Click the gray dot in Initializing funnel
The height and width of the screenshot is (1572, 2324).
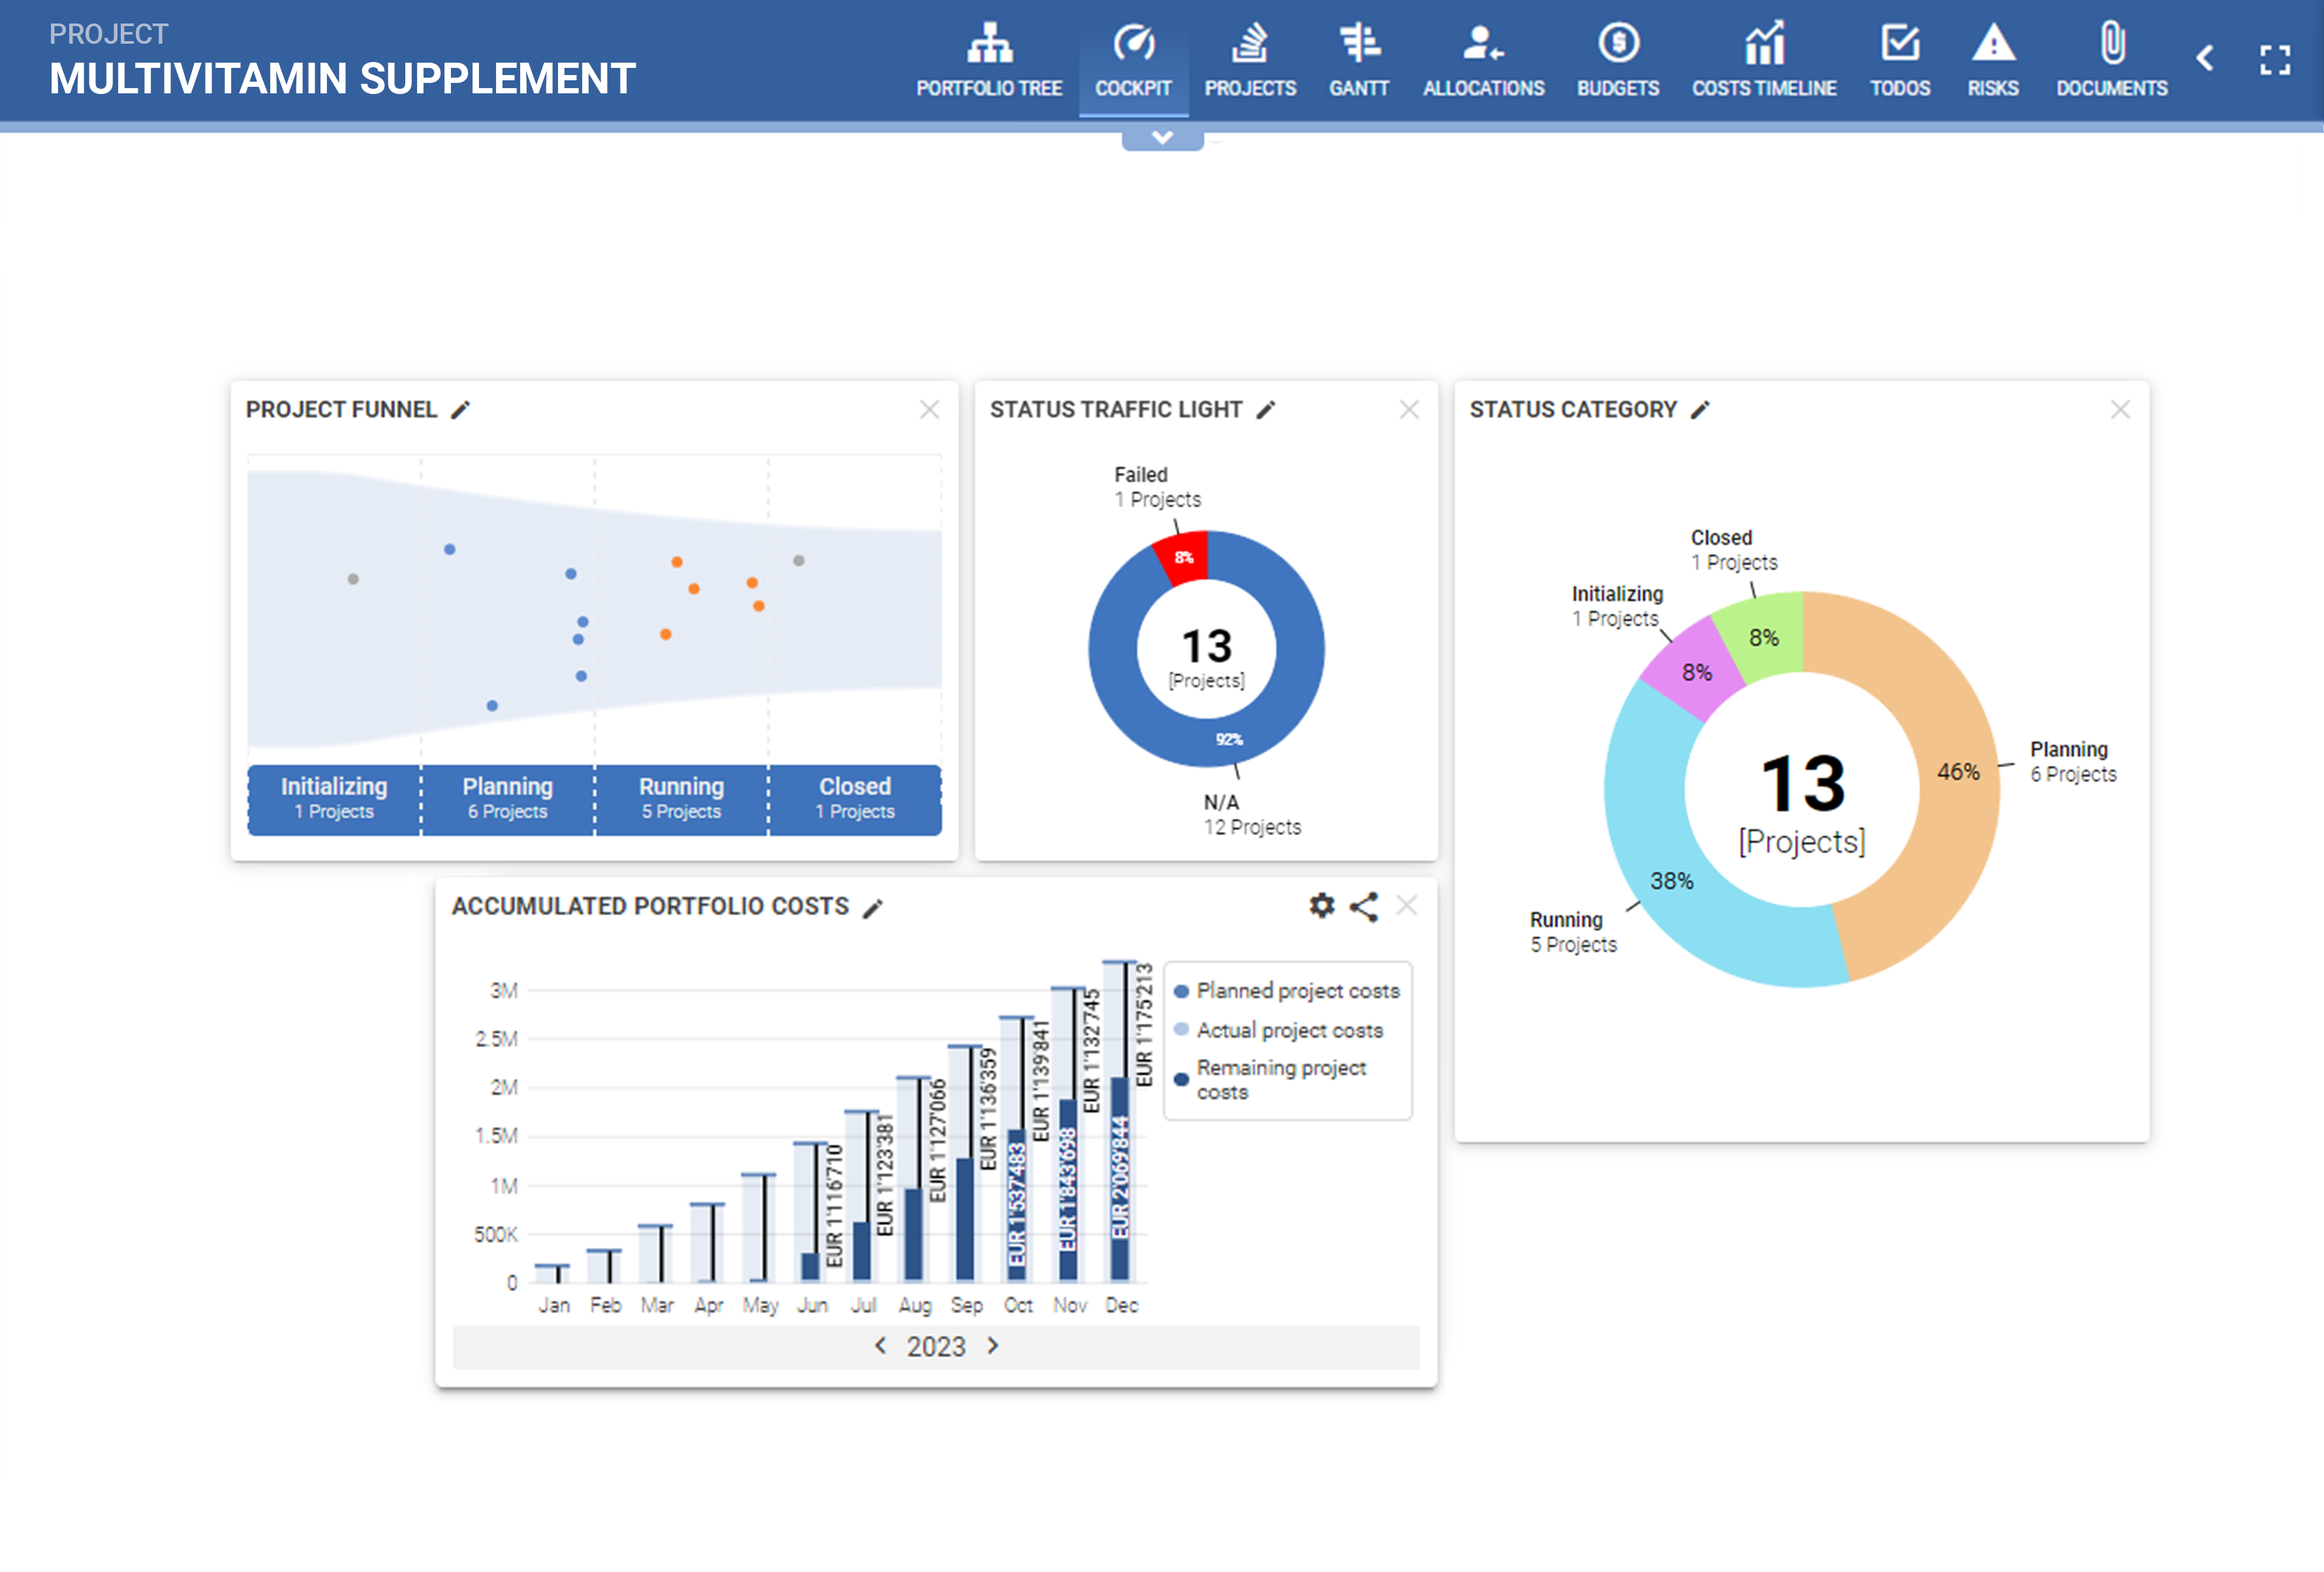tap(353, 579)
